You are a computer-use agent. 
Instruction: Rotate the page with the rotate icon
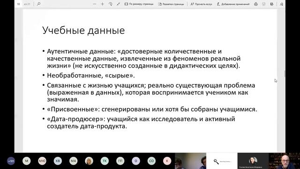111,4
